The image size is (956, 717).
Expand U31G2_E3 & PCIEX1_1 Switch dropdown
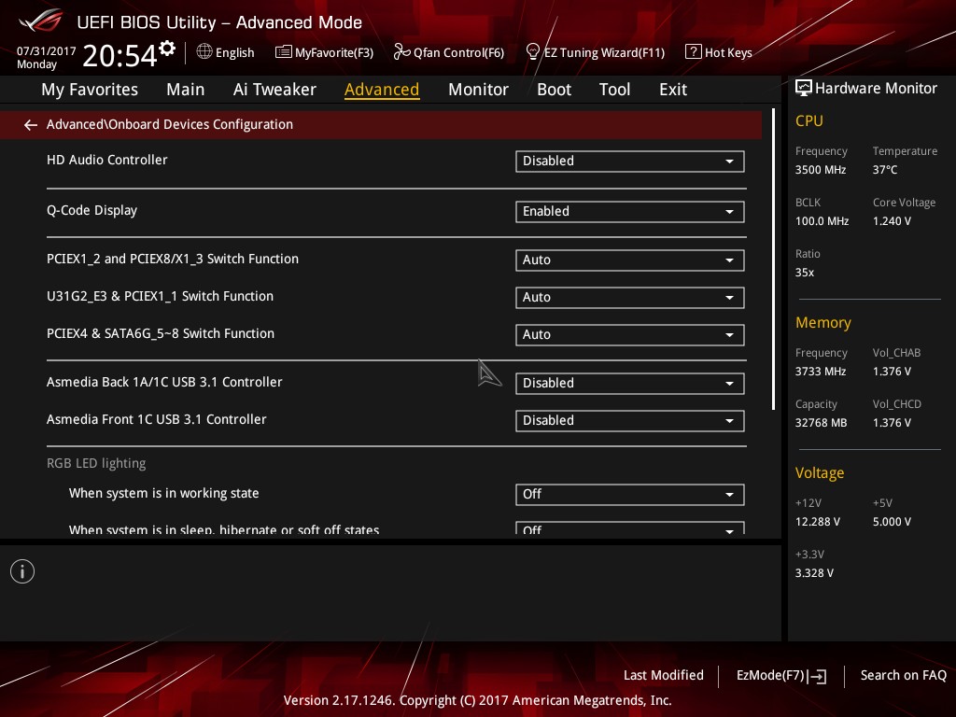(x=630, y=298)
